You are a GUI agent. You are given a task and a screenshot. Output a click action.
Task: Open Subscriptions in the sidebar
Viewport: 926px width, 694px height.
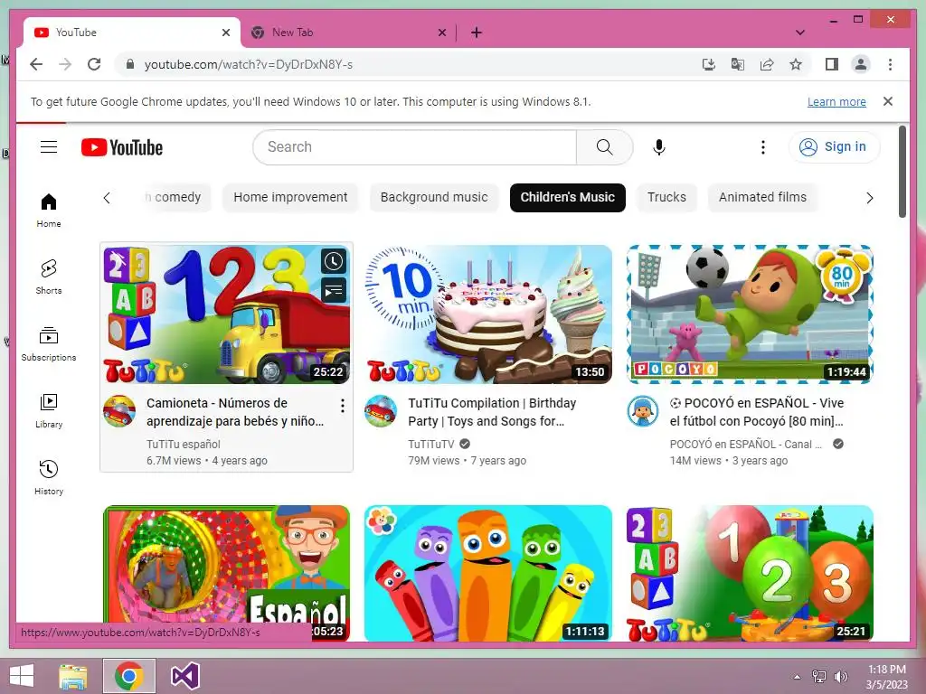tap(49, 343)
